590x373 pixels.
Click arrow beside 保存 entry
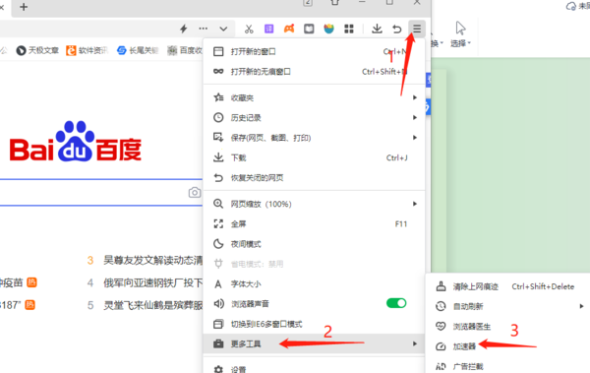pos(415,138)
